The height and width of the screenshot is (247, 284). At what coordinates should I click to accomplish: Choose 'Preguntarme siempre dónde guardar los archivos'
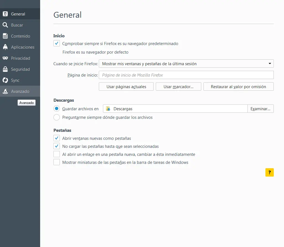click(56, 117)
